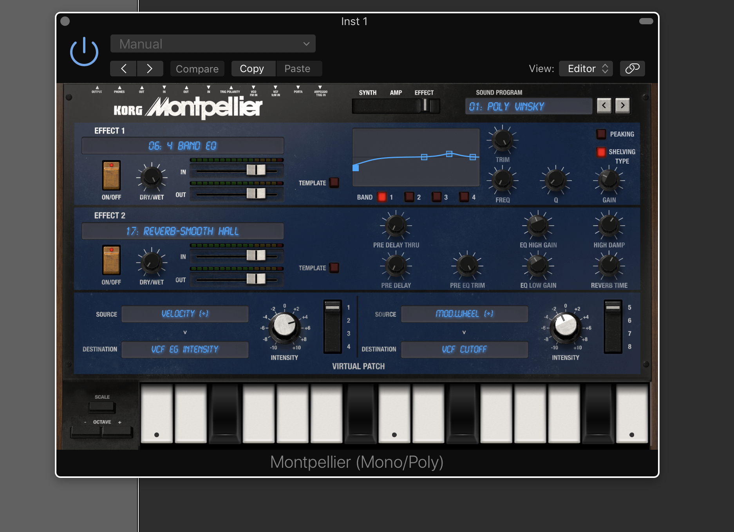Click the Compare button
Viewport: 734px width, 532px height.
click(197, 69)
